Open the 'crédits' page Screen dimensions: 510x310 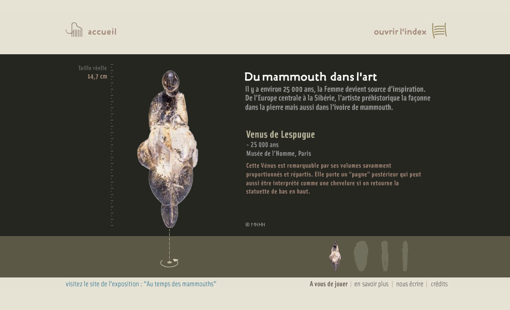point(439,284)
